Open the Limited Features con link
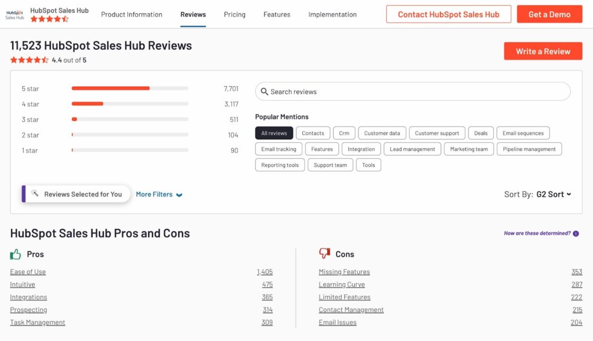Viewport: 593px width, 341px height. (345, 297)
